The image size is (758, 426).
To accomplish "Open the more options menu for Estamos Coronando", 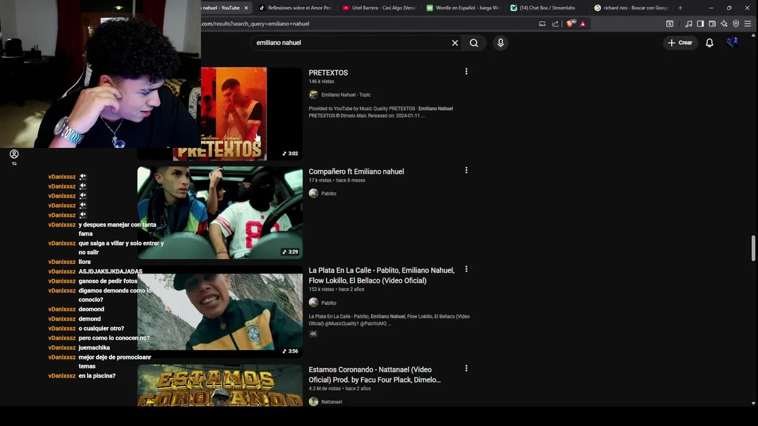I will pyautogui.click(x=466, y=368).
